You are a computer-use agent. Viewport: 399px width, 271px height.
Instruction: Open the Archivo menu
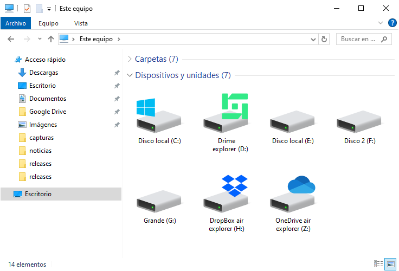click(x=16, y=23)
